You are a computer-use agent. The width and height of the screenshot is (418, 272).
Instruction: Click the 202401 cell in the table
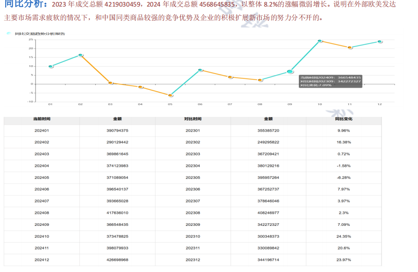(42, 130)
